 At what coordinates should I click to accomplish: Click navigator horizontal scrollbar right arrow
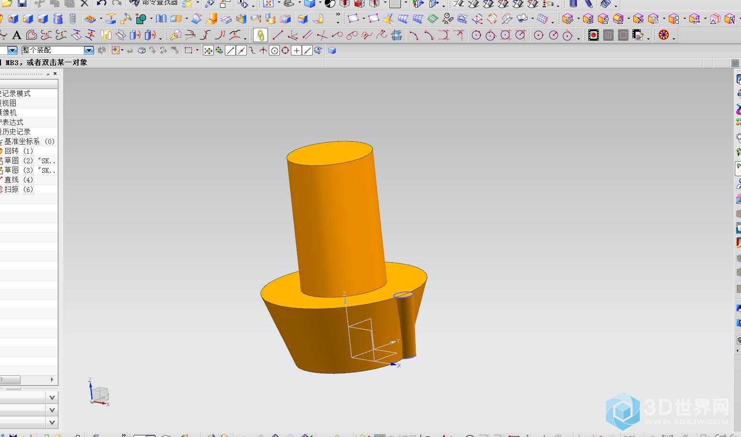(x=52, y=380)
